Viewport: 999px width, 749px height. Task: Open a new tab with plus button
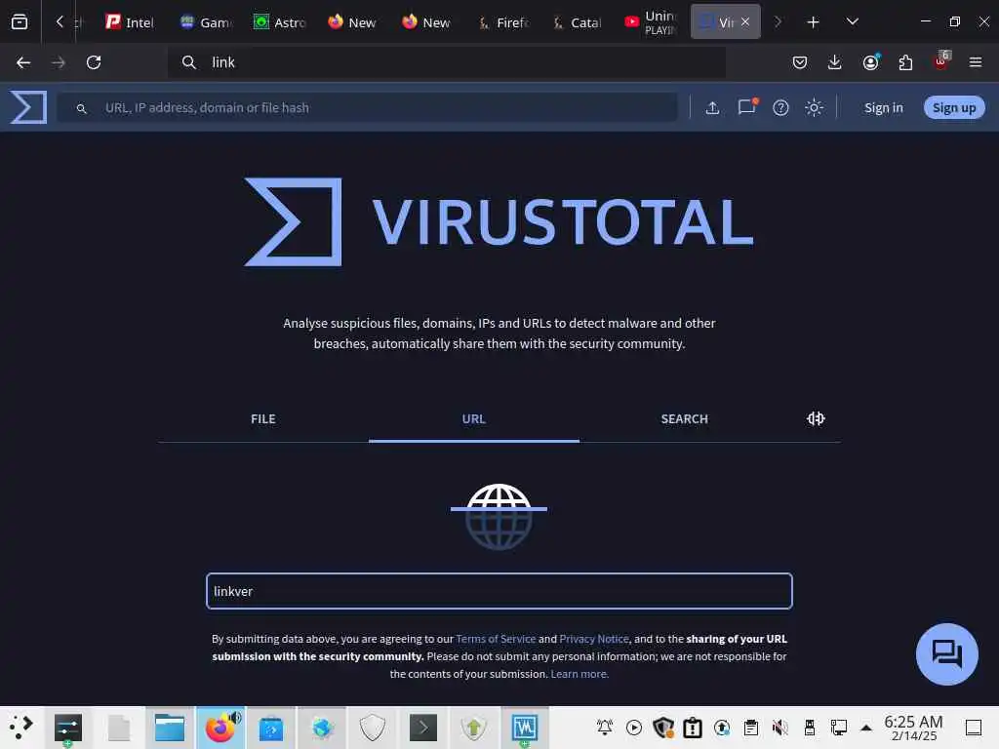813,22
